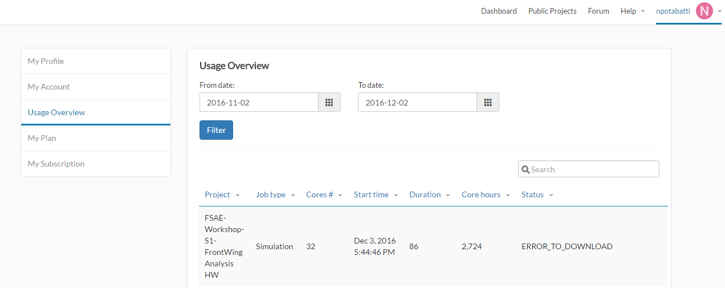Image resolution: width=725 pixels, height=288 pixels.
Task: Sort by Cores # column header
Action: coord(324,194)
